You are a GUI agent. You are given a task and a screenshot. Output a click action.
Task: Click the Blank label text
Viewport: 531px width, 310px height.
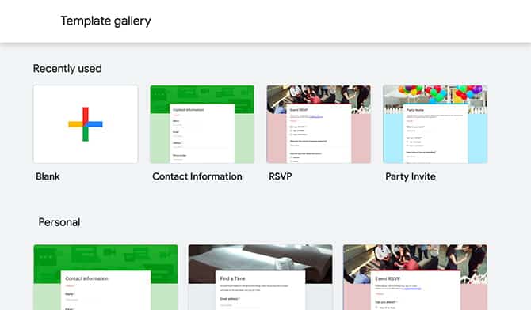coord(48,176)
